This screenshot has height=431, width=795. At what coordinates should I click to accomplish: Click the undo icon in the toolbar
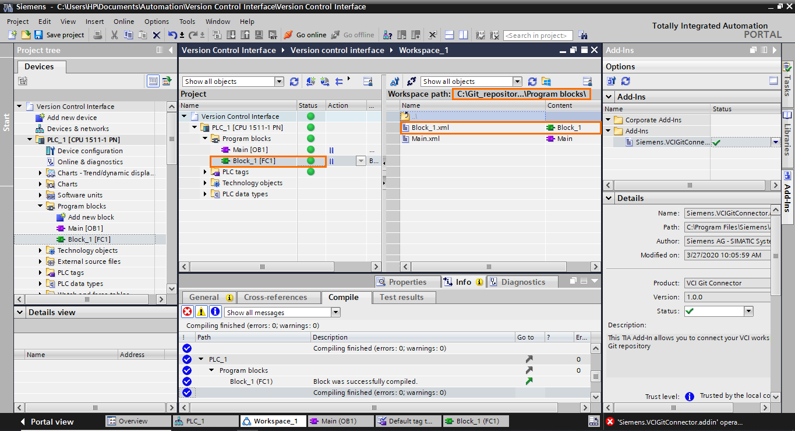pos(172,35)
